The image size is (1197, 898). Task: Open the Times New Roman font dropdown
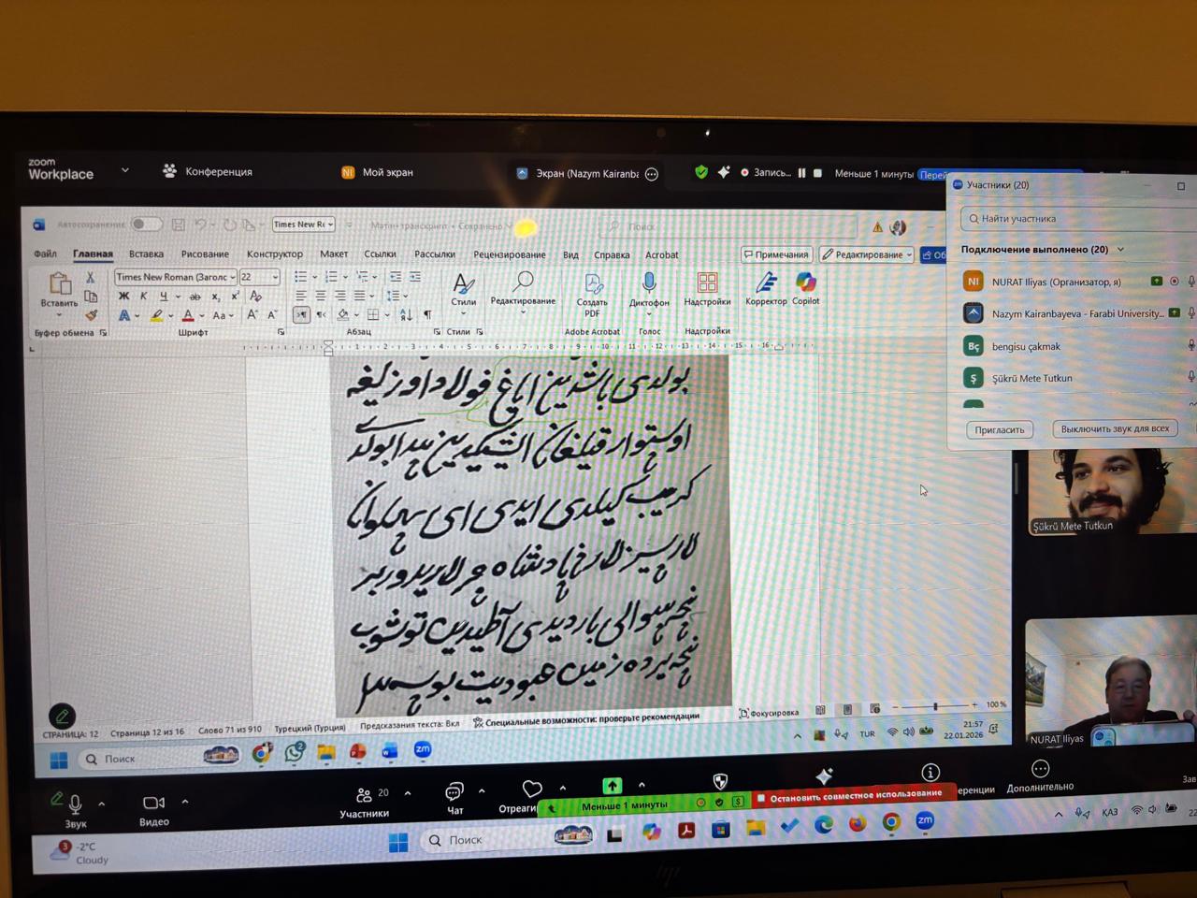[x=233, y=277]
